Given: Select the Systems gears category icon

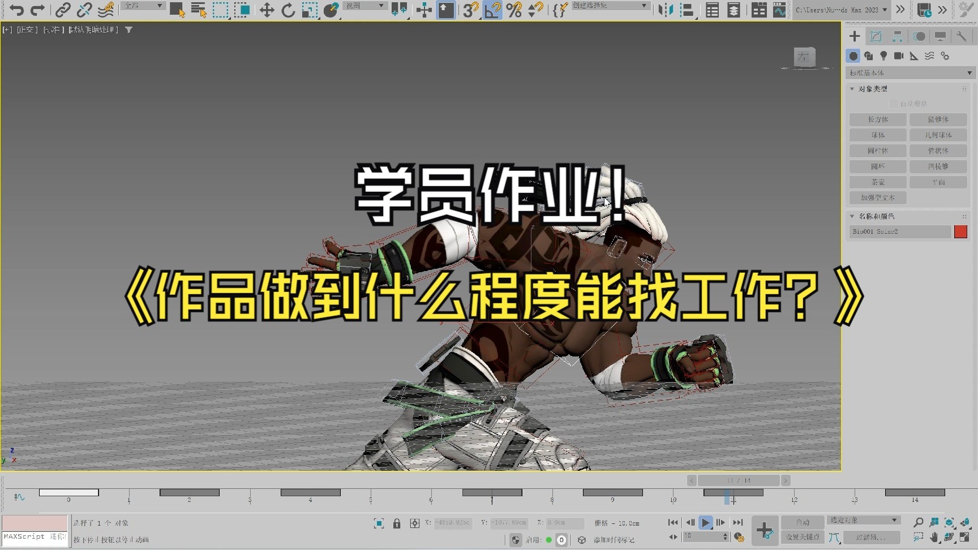Looking at the screenshot, I should click(945, 56).
